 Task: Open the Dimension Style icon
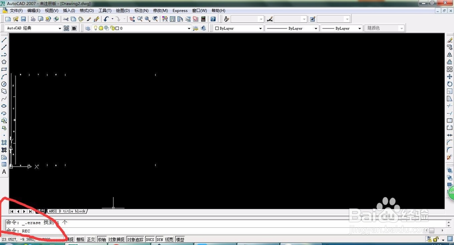click(270, 19)
